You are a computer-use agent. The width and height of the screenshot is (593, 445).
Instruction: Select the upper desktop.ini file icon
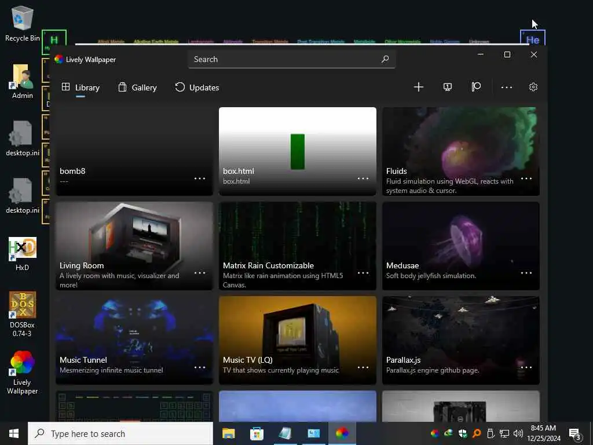pyautogui.click(x=23, y=138)
